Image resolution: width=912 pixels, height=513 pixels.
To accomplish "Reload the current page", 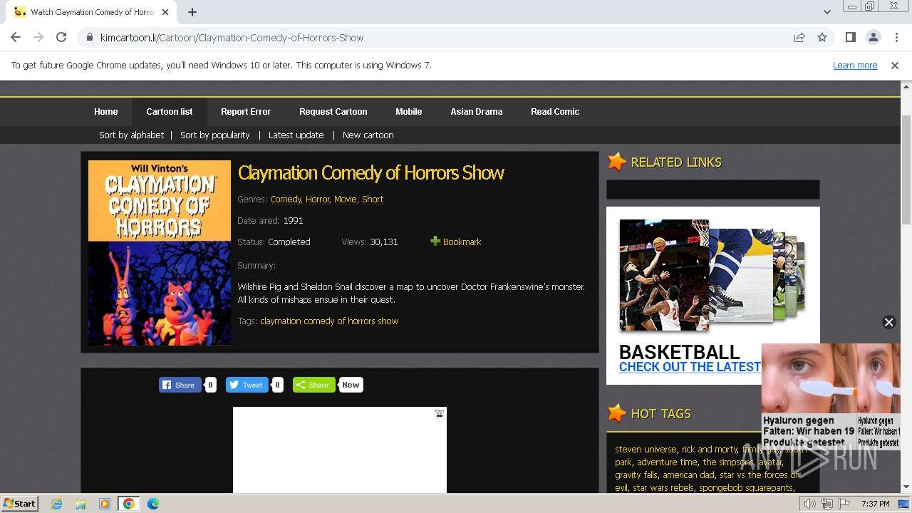I will [x=61, y=37].
